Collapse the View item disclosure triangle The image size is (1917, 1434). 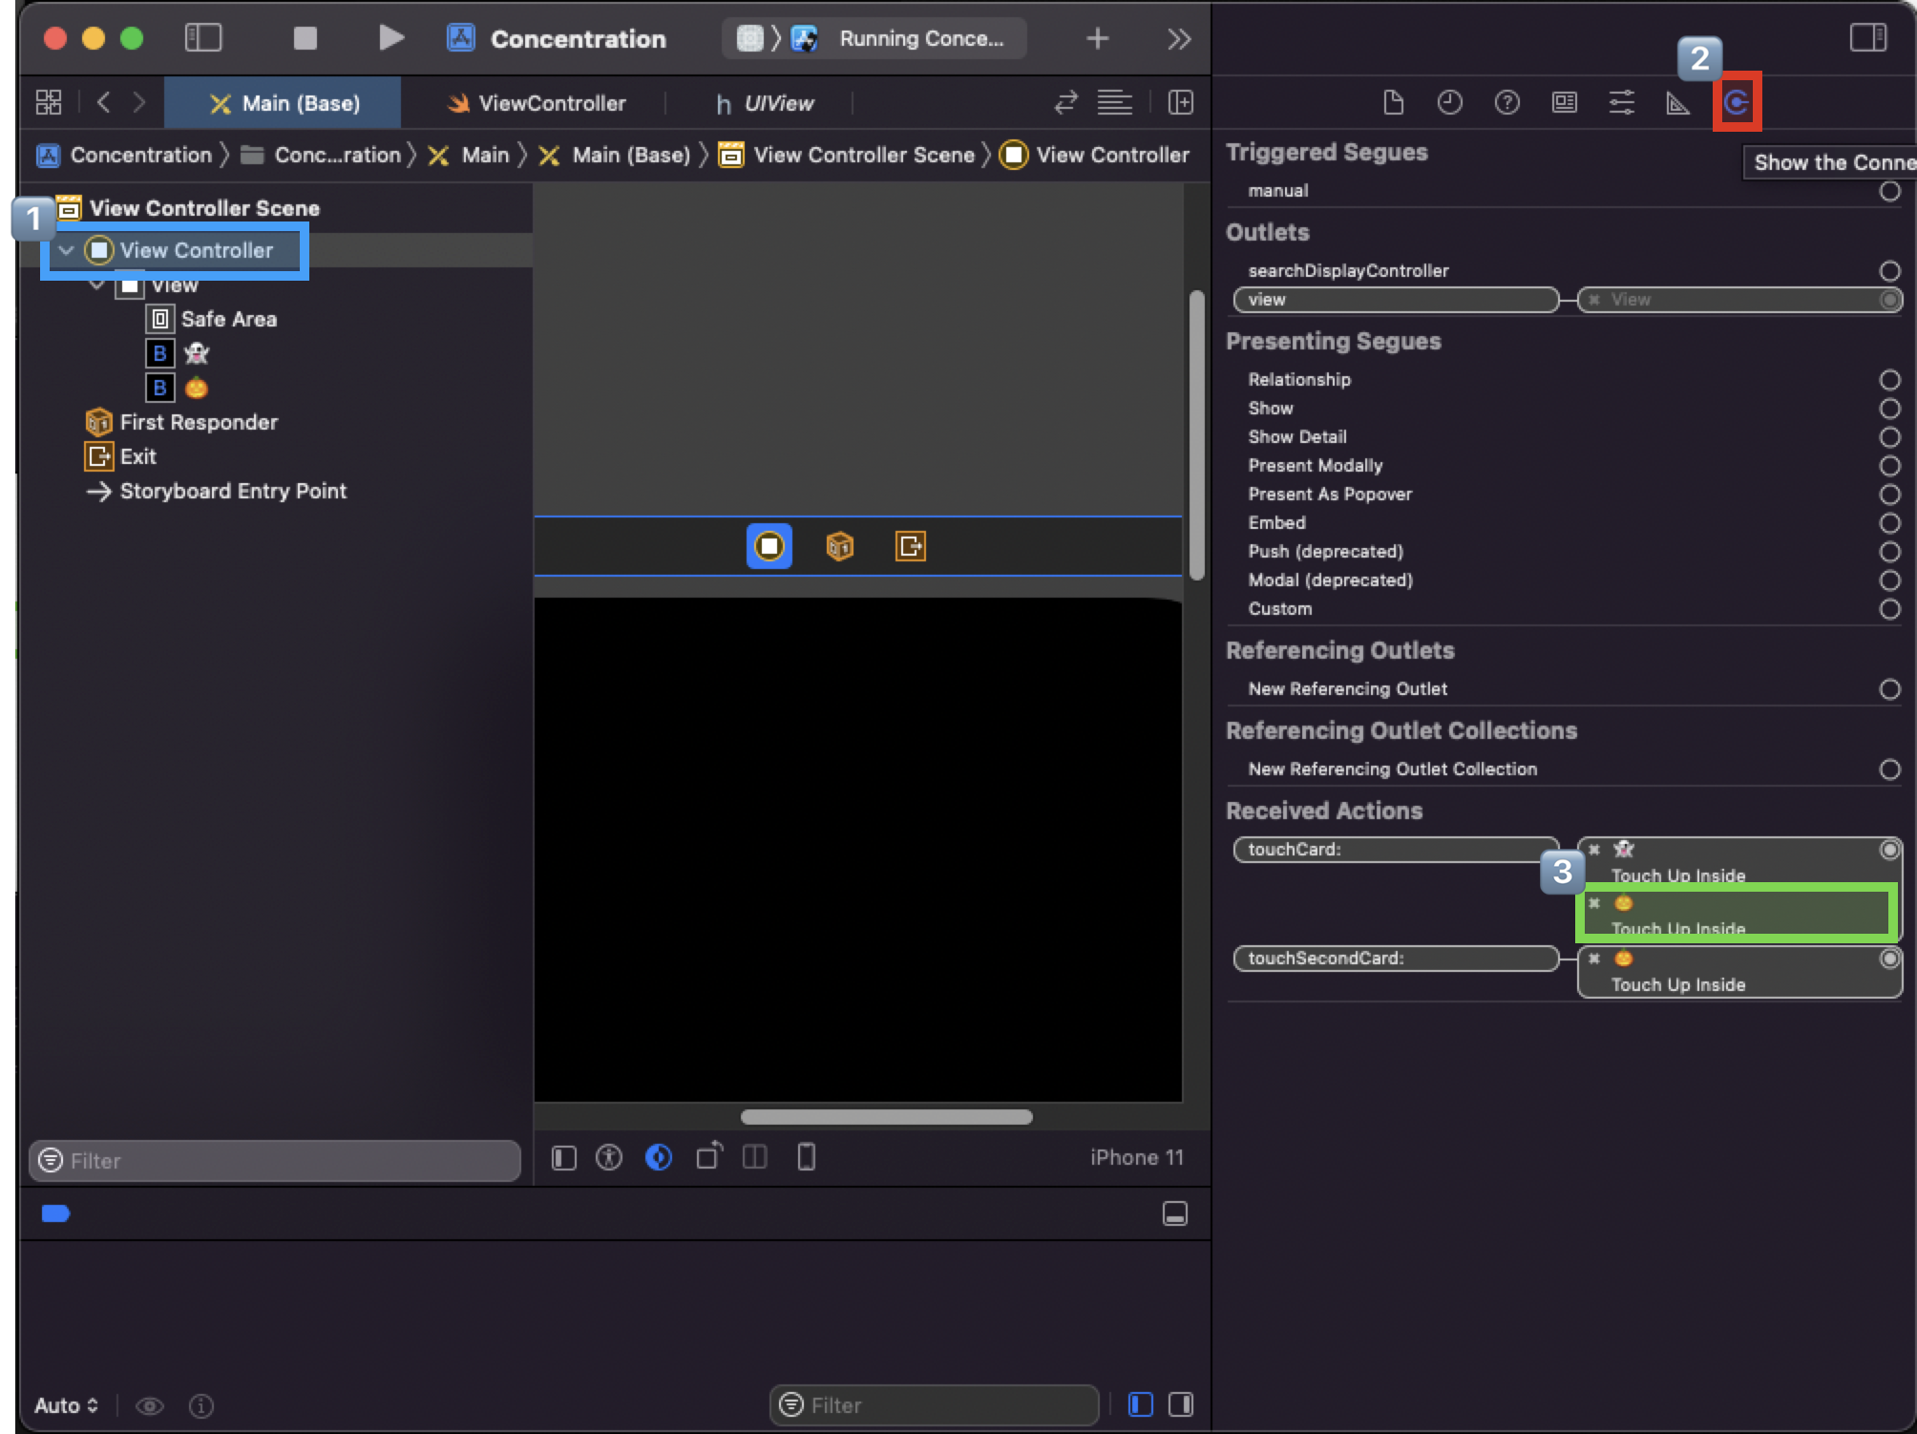97,285
